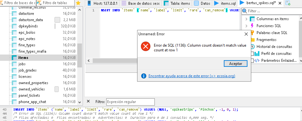Click the Filtro de bases de datos field
The image size is (302, 121).
(x=18, y=3)
